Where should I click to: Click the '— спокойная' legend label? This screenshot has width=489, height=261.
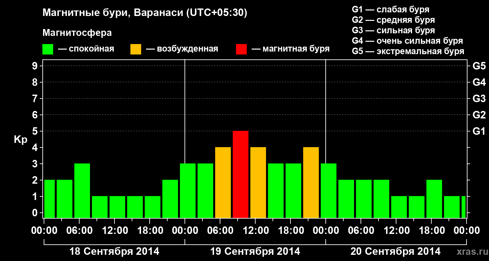[x=86, y=49]
